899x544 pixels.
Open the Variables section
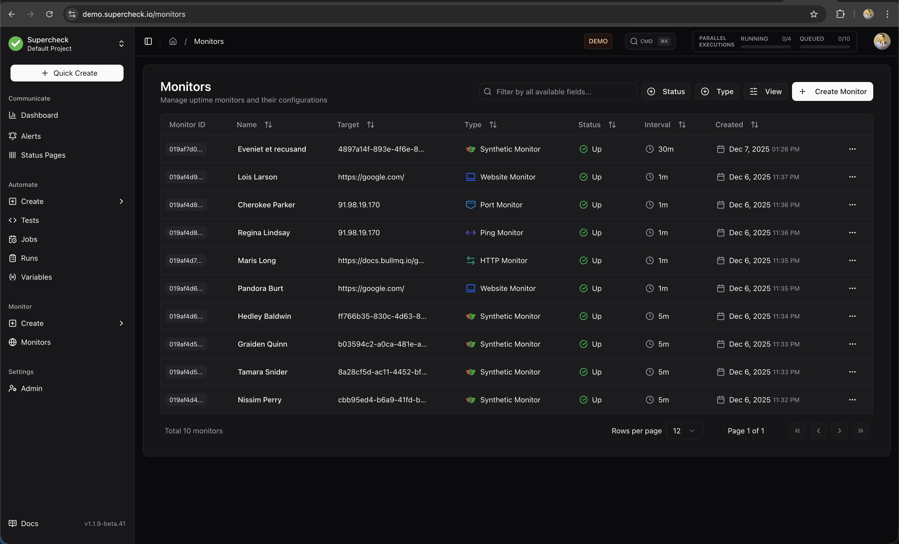point(36,277)
